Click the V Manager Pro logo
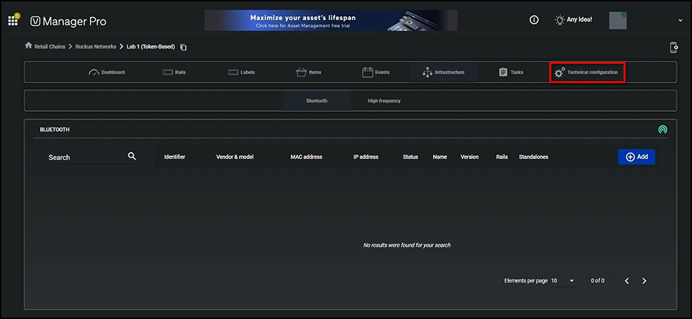The width and height of the screenshot is (692, 319). 68,21
